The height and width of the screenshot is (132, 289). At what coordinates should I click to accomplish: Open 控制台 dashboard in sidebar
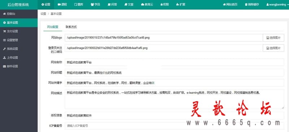pyautogui.click(x=19, y=14)
